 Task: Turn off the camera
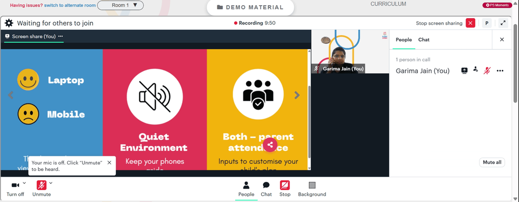tap(15, 189)
